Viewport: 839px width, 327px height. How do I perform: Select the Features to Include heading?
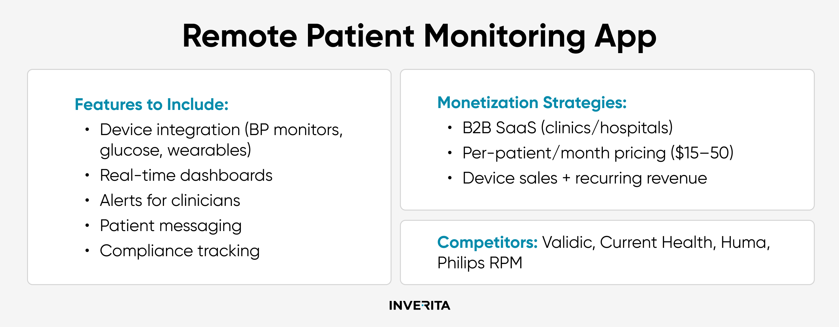pos(151,104)
